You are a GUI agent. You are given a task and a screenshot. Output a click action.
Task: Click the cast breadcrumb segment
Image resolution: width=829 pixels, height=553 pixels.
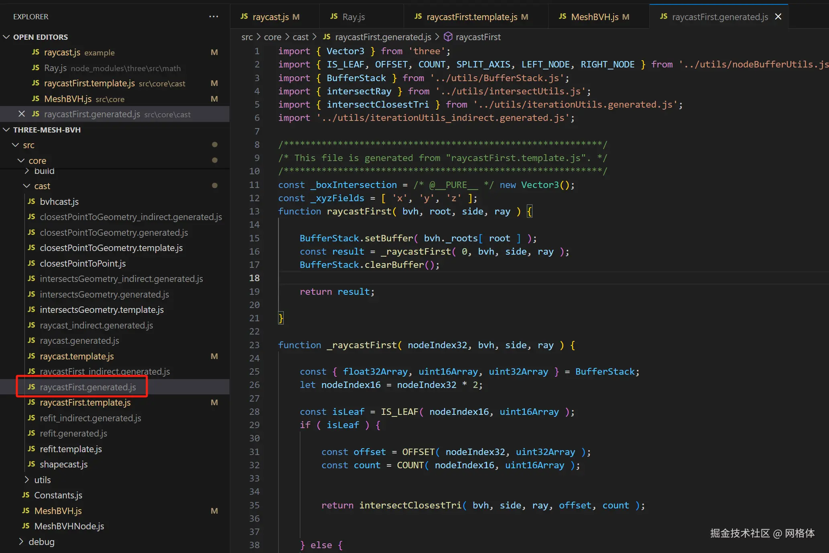[x=300, y=37]
